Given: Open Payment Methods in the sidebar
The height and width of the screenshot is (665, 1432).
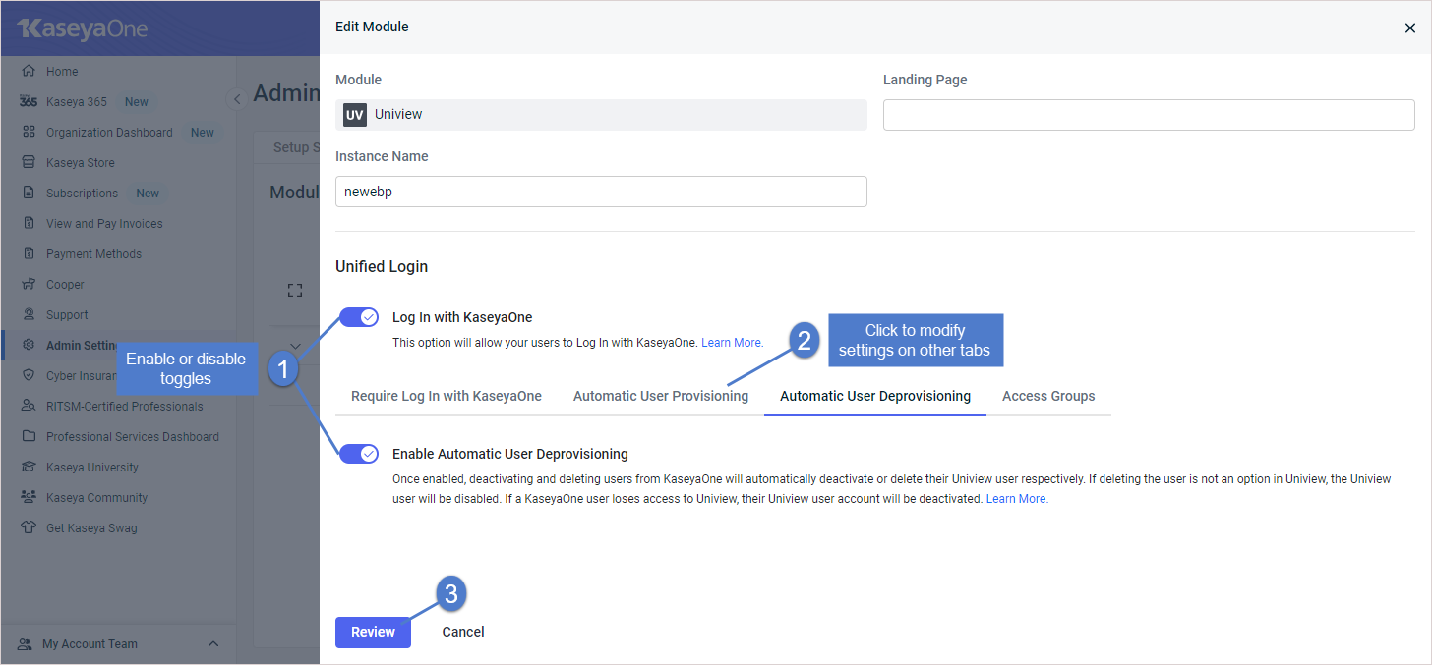Looking at the screenshot, I should click(x=93, y=253).
